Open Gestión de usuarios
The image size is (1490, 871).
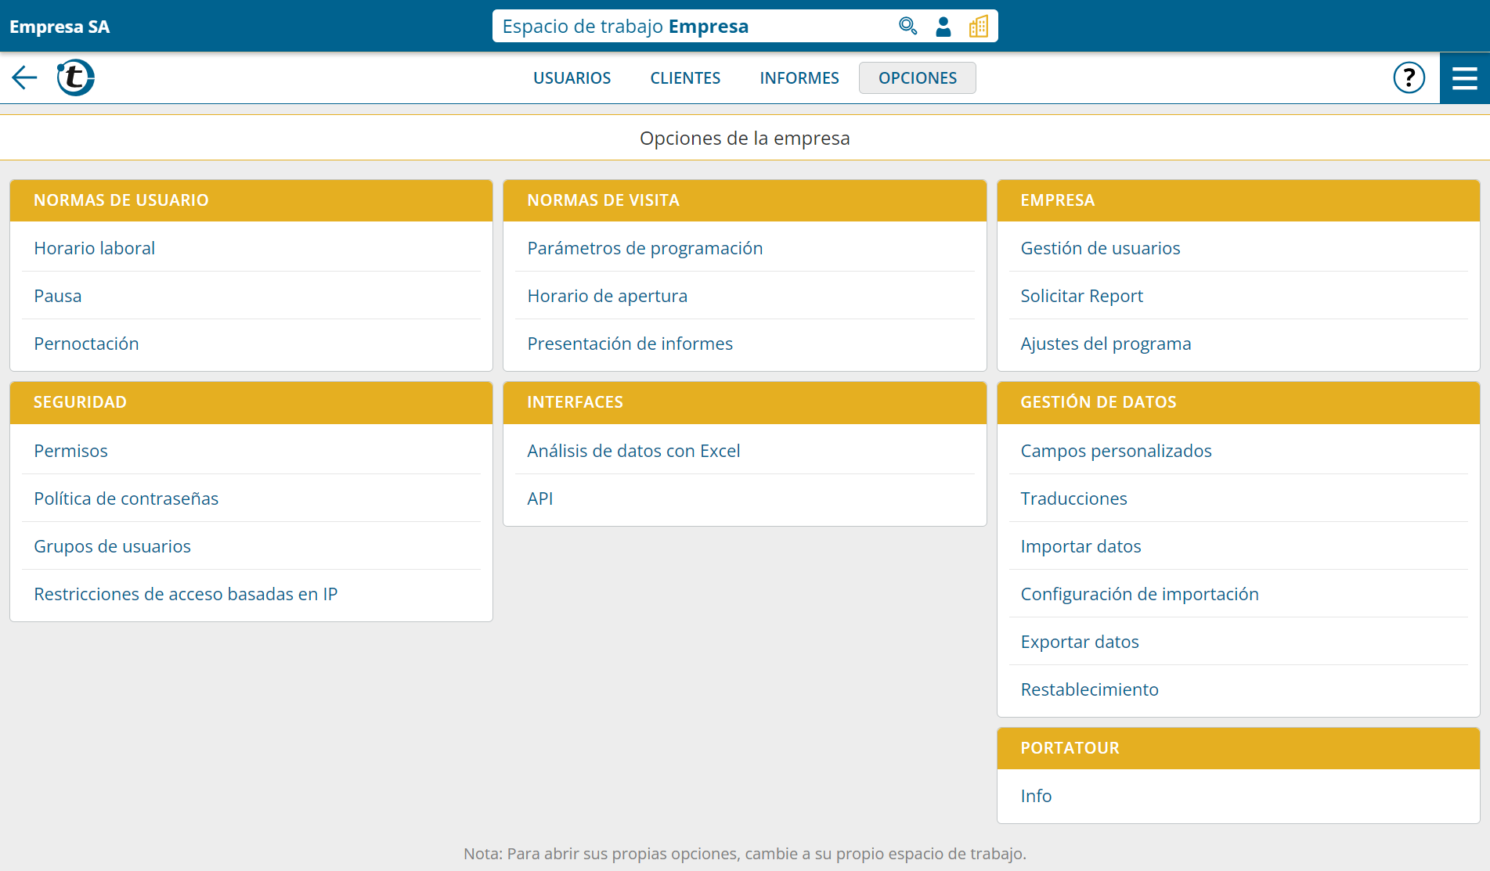1238,248
